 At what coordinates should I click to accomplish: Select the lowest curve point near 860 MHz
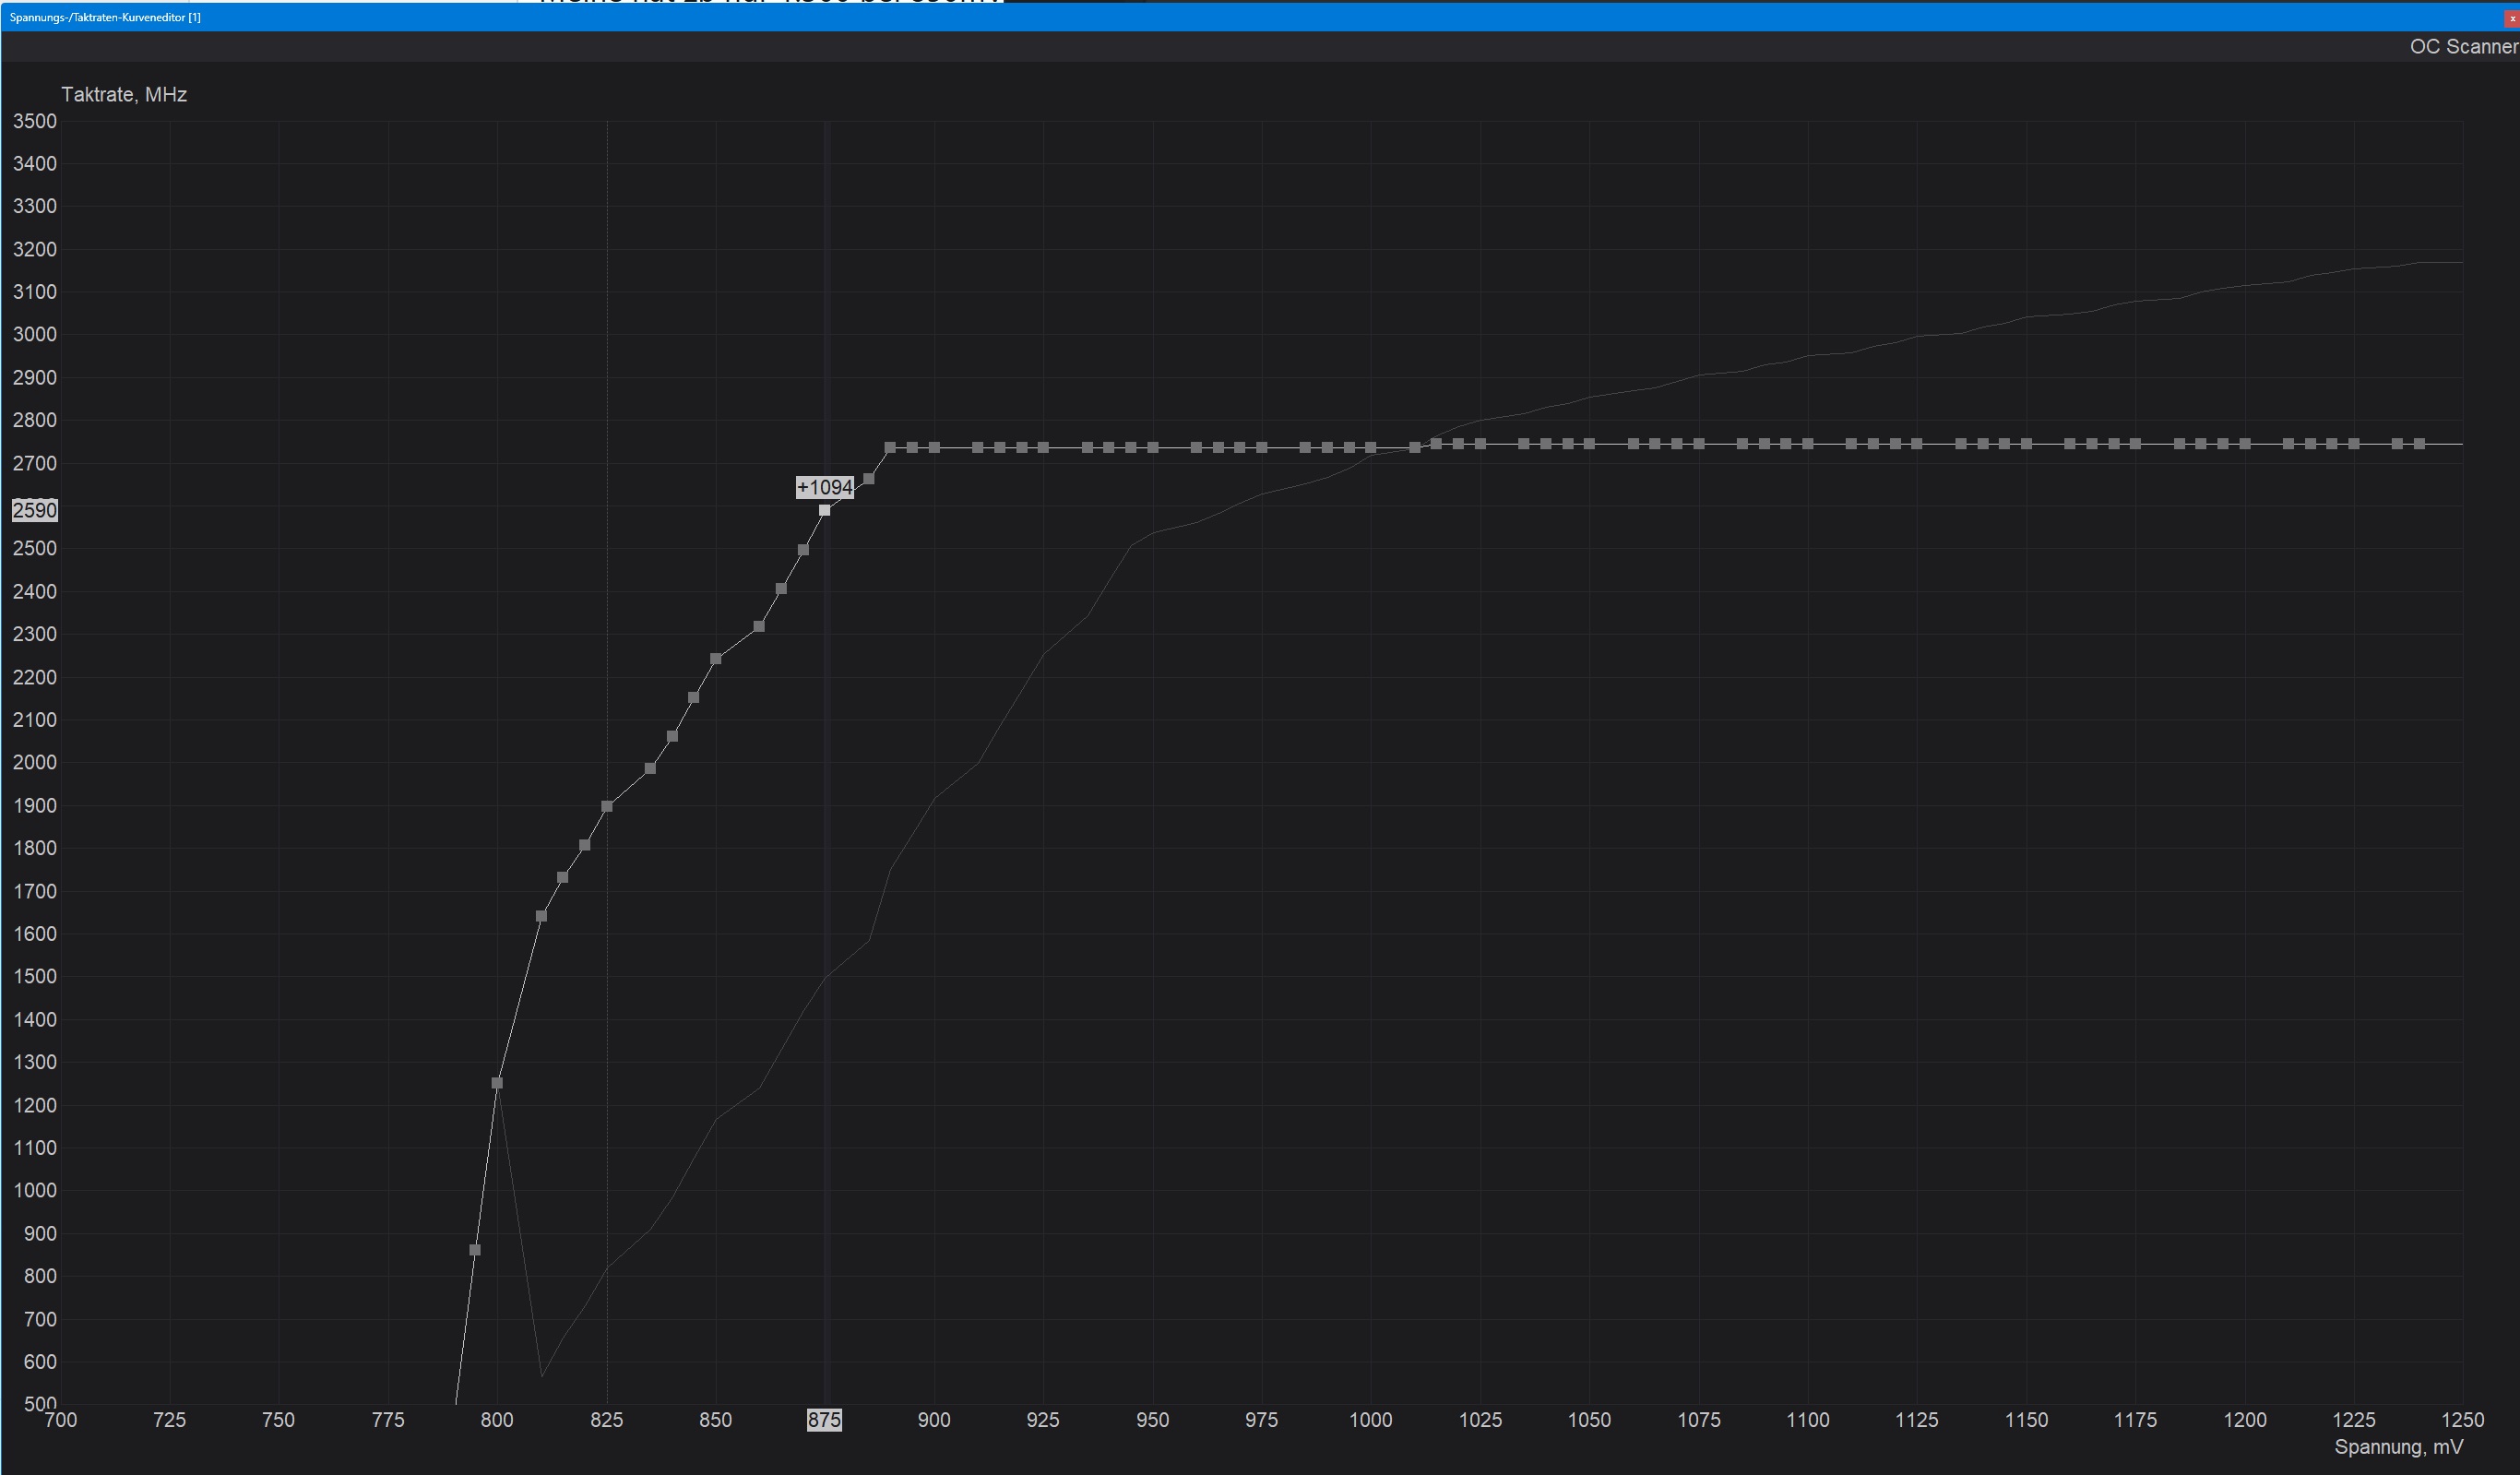point(475,1250)
